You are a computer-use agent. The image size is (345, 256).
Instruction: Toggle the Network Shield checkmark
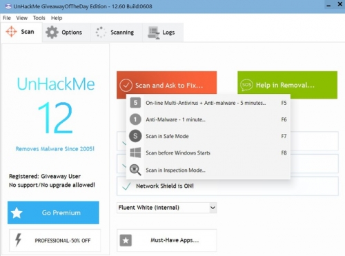126,186
